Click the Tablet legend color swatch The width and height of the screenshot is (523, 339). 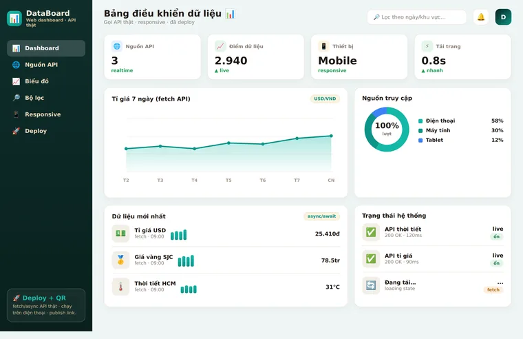click(420, 141)
